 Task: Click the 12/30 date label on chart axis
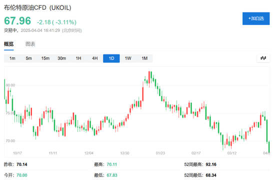(x=124, y=153)
